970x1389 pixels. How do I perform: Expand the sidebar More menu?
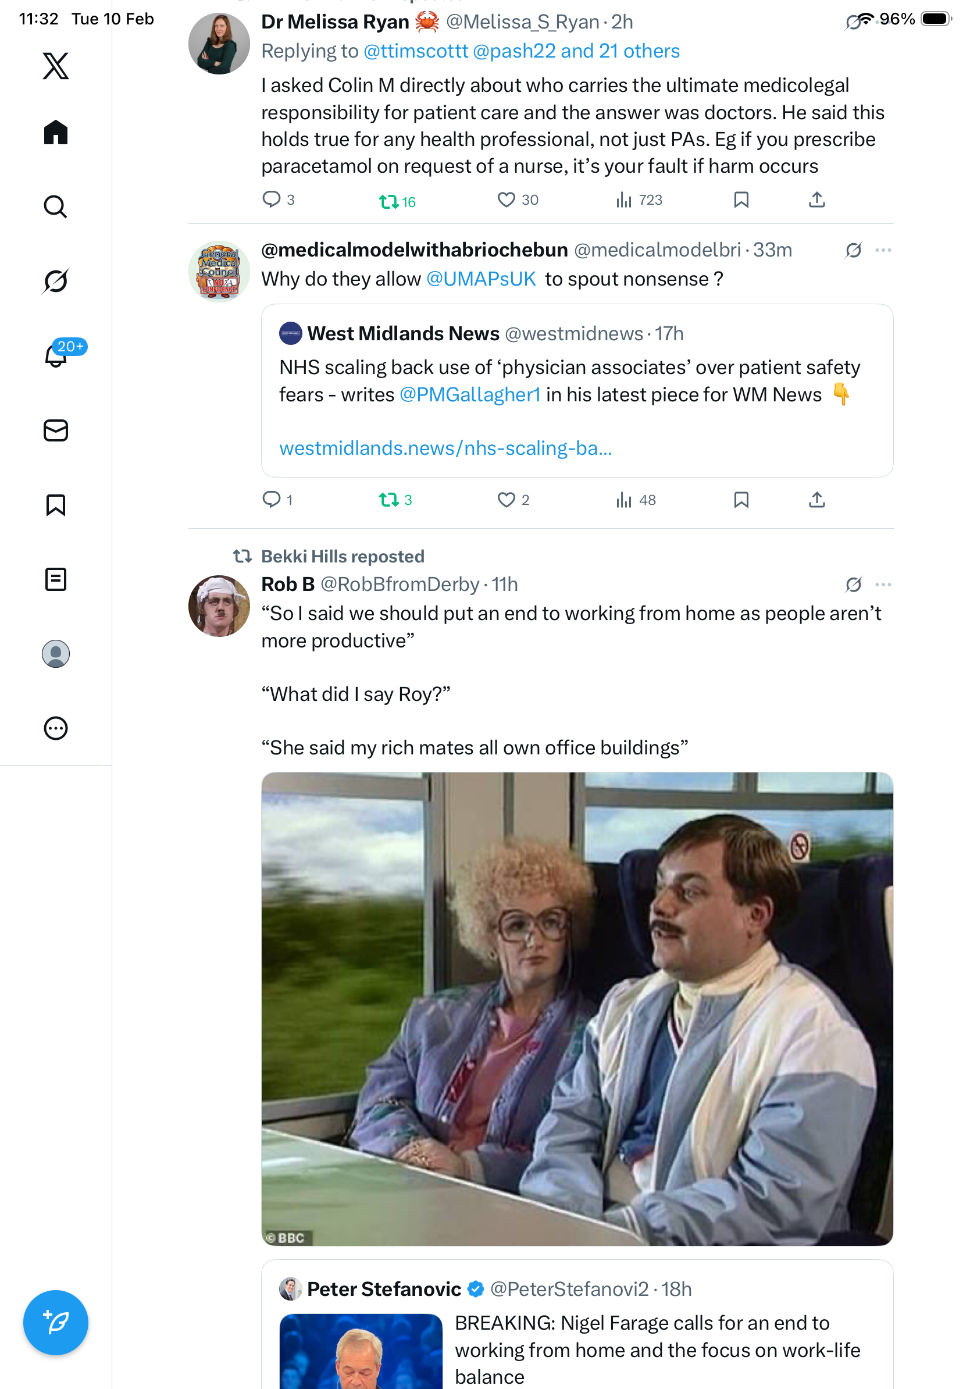click(56, 728)
